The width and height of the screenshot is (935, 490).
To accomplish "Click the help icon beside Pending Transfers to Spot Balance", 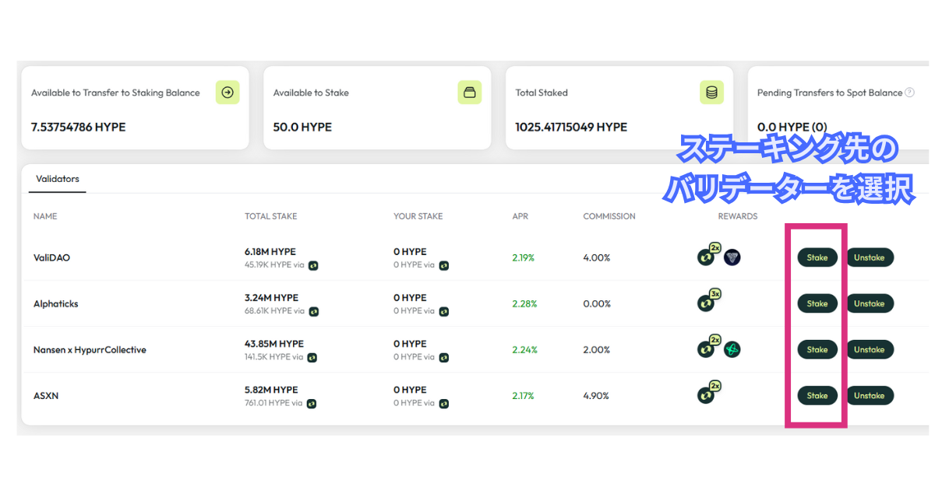I will [x=909, y=93].
